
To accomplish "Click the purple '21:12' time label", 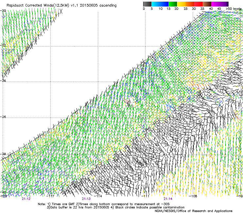I will click(26, 199).
